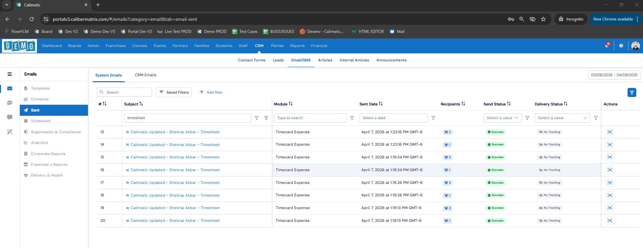The height and width of the screenshot is (248, 643).
Task: Select Templates in the Emails sidebar
Action: (x=40, y=88)
